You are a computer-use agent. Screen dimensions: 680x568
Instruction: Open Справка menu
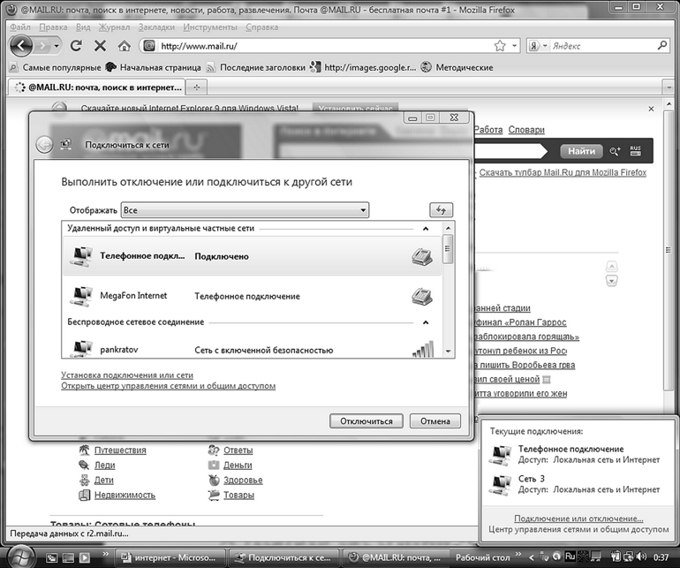(x=262, y=27)
